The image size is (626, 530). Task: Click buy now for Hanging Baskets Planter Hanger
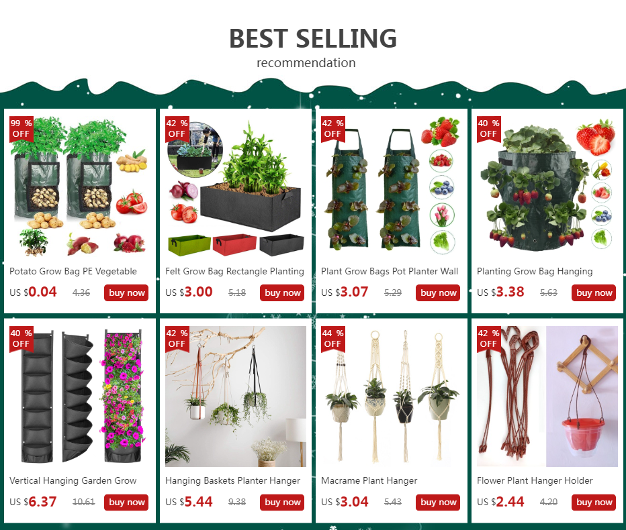282,502
